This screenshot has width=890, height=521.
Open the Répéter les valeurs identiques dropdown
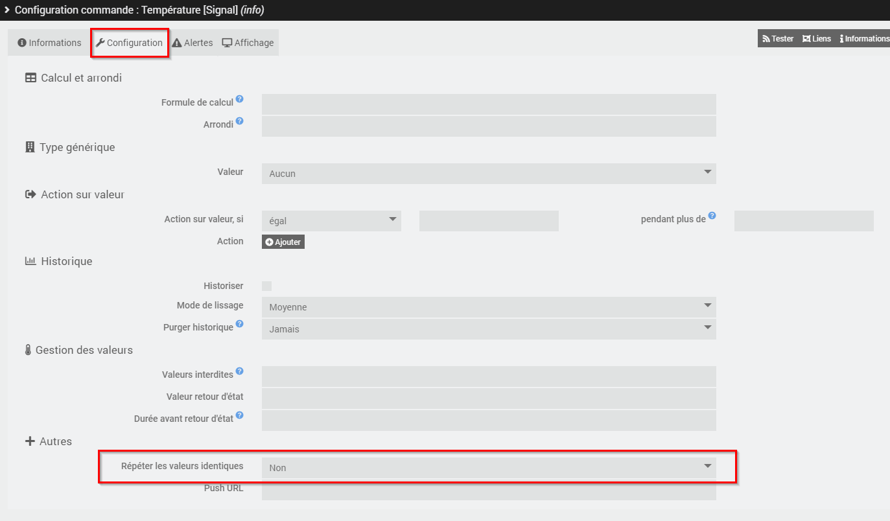[x=489, y=467]
